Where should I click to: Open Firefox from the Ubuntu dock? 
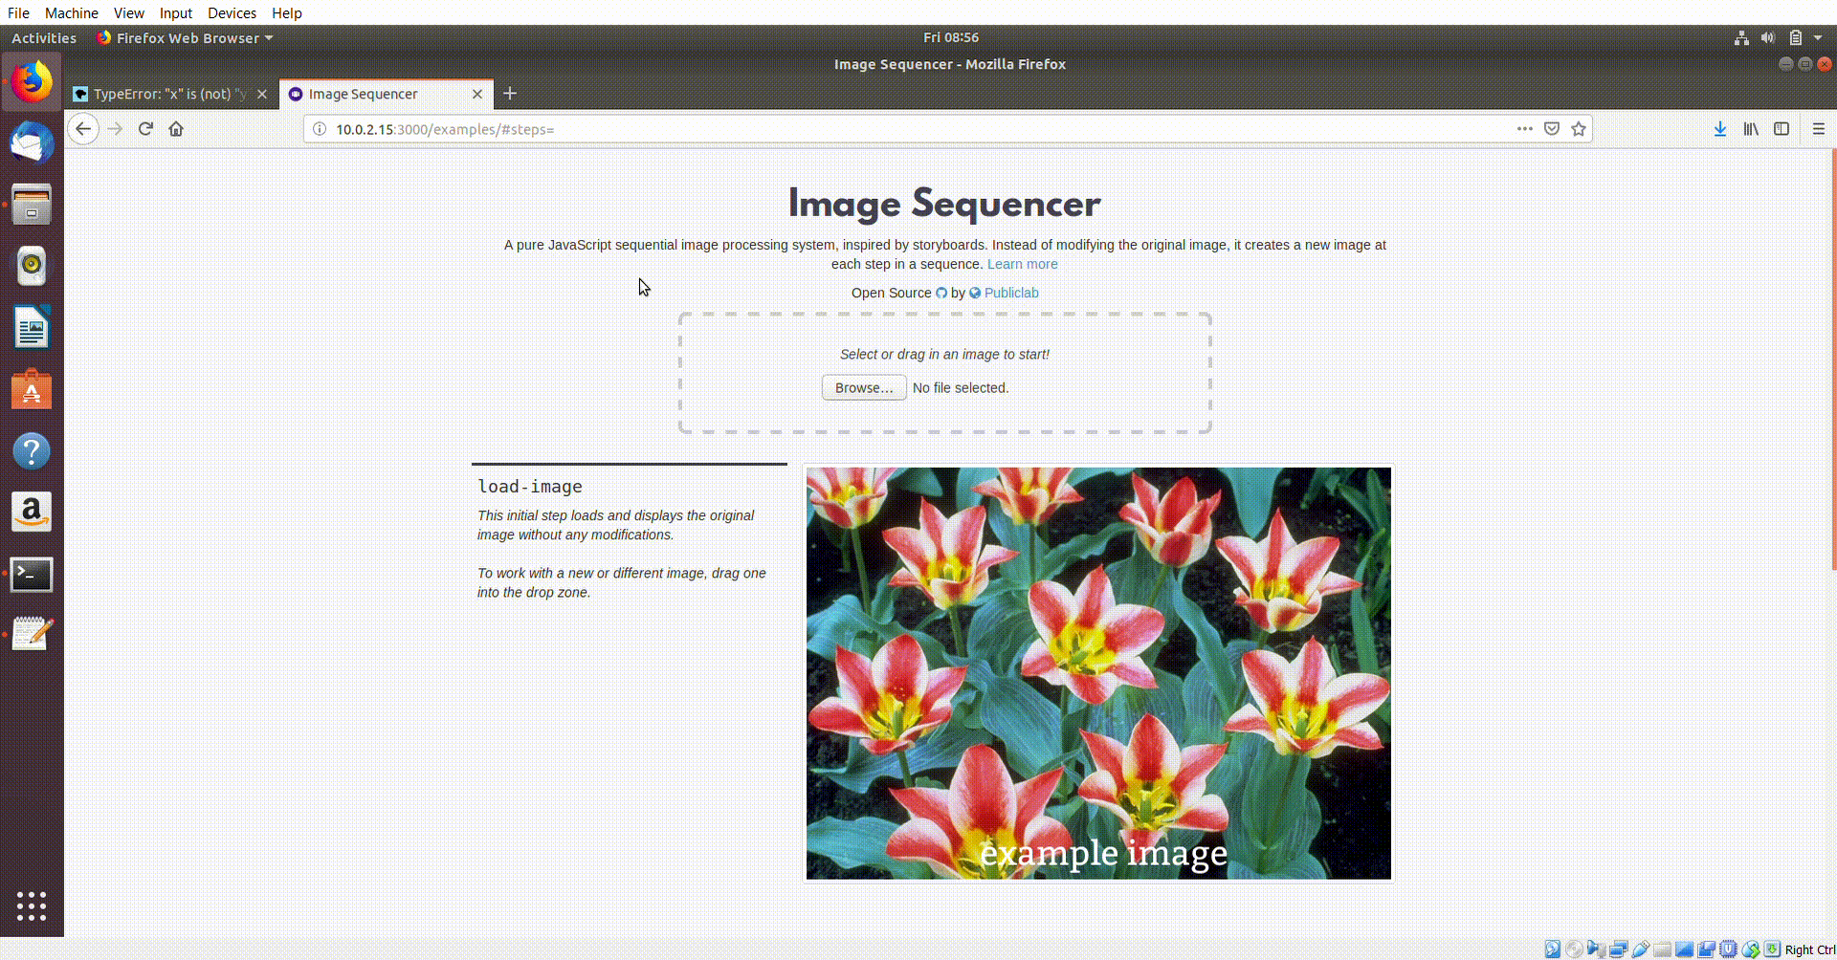pos(32,82)
